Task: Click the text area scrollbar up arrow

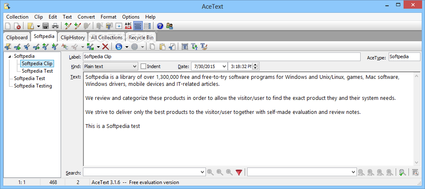Action: click(x=417, y=76)
